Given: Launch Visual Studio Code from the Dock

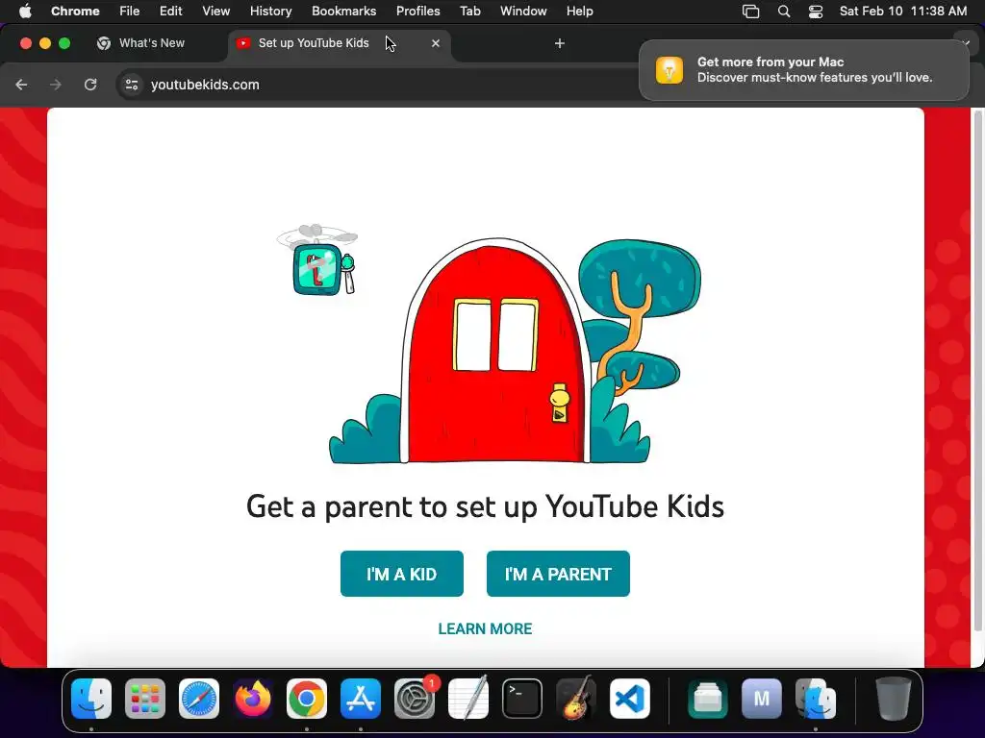Looking at the screenshot, I should [630, 699].
